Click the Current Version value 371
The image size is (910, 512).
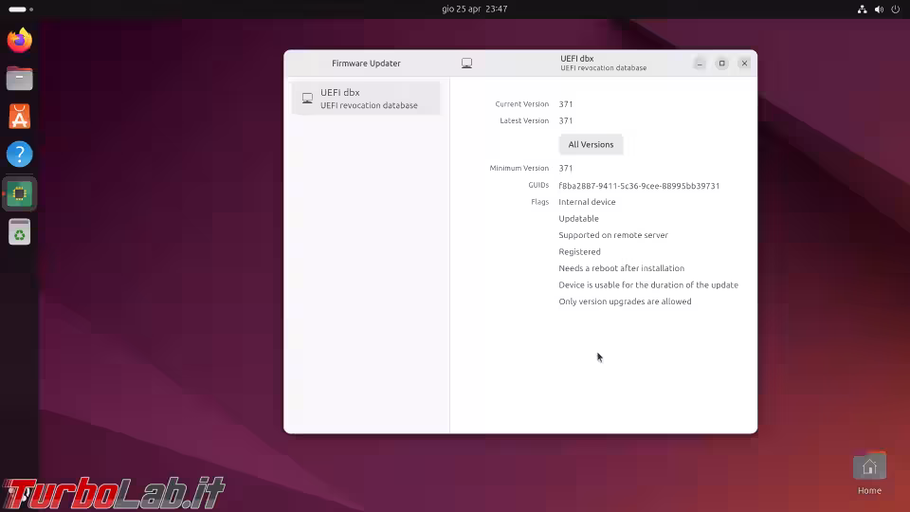(566, 104)
